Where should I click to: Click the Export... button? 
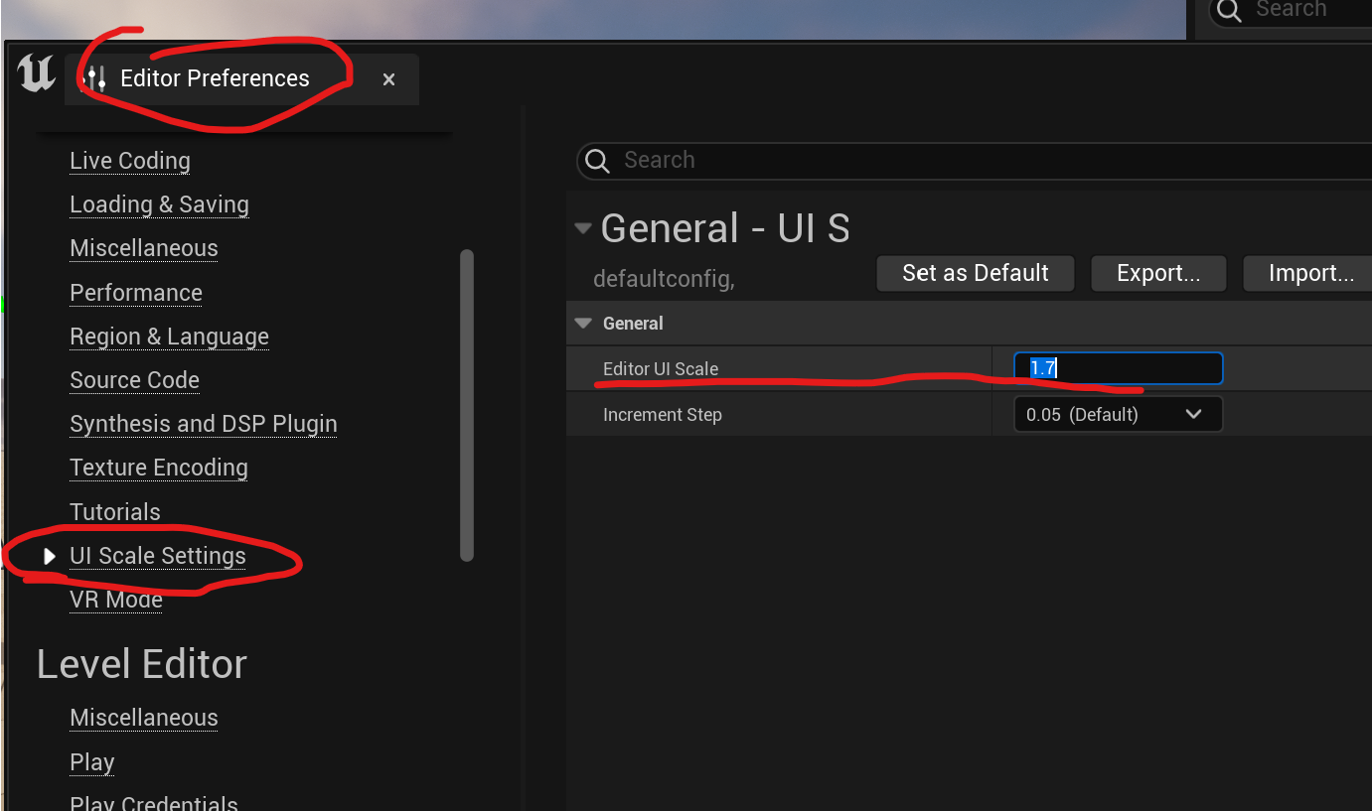pyautogui.click(x=1157, y=273)
